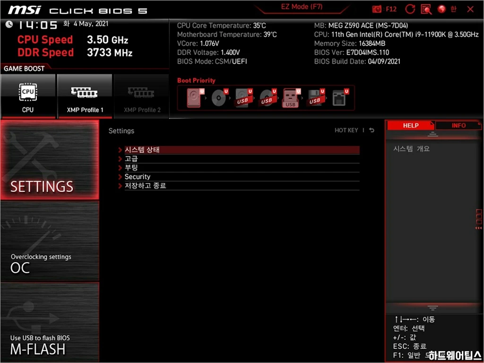Switch to the INFO tab

(x=458, y=125)
